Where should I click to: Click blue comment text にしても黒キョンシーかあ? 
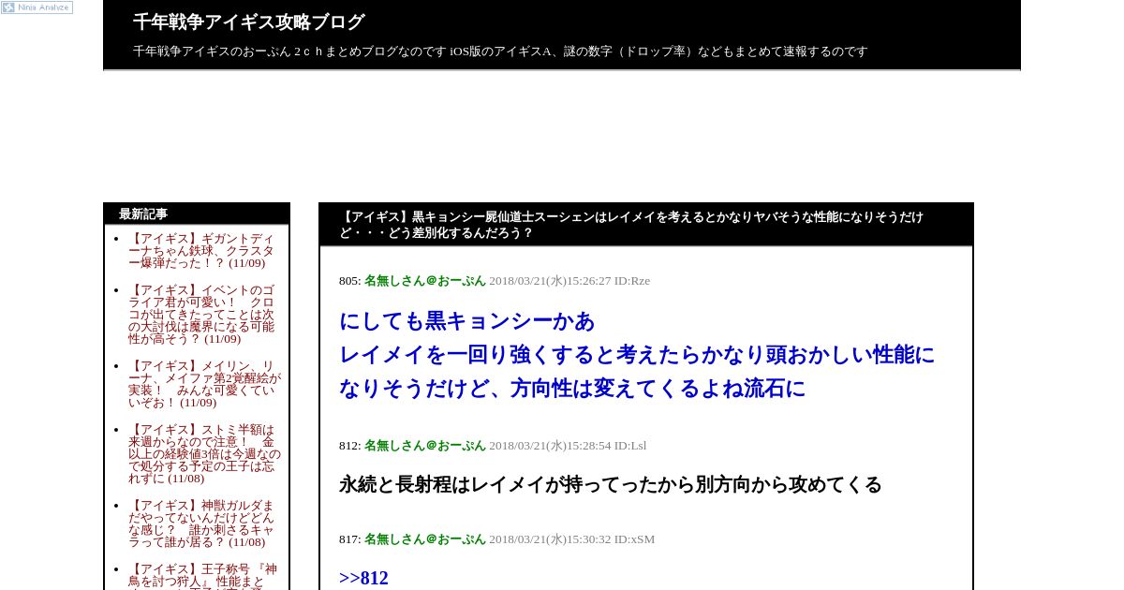pos(467,321)
